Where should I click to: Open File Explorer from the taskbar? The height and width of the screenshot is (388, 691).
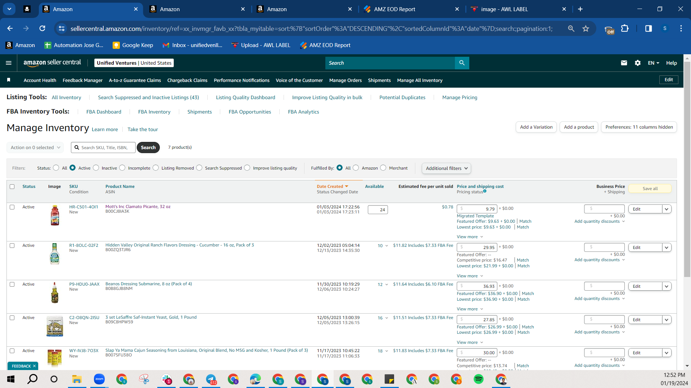[77, 379]
